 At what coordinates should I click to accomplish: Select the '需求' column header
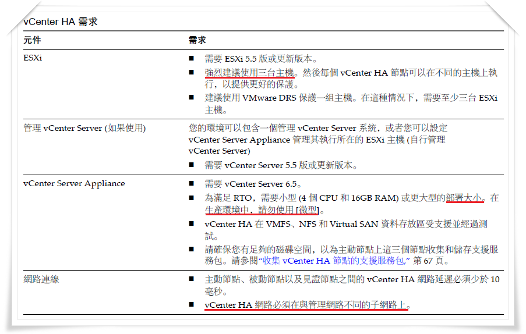click(x=197, y=40)
